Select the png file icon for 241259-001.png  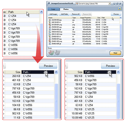coord(50,25)
